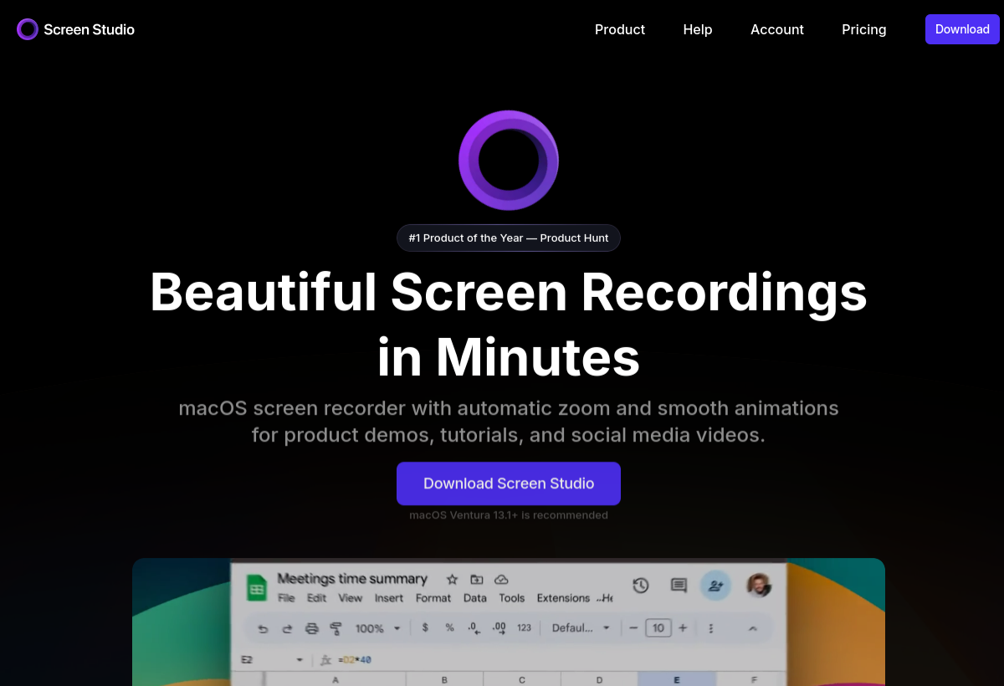
Task: Open the 123 number formats button
Action: pos(525,627)
